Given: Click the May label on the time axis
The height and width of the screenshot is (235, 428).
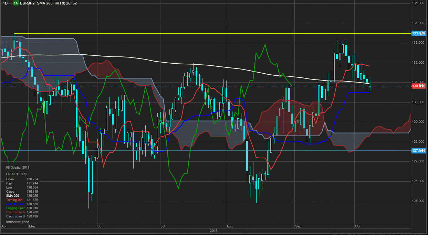Looking at the screenshot, I should click(x=32, y=227).
